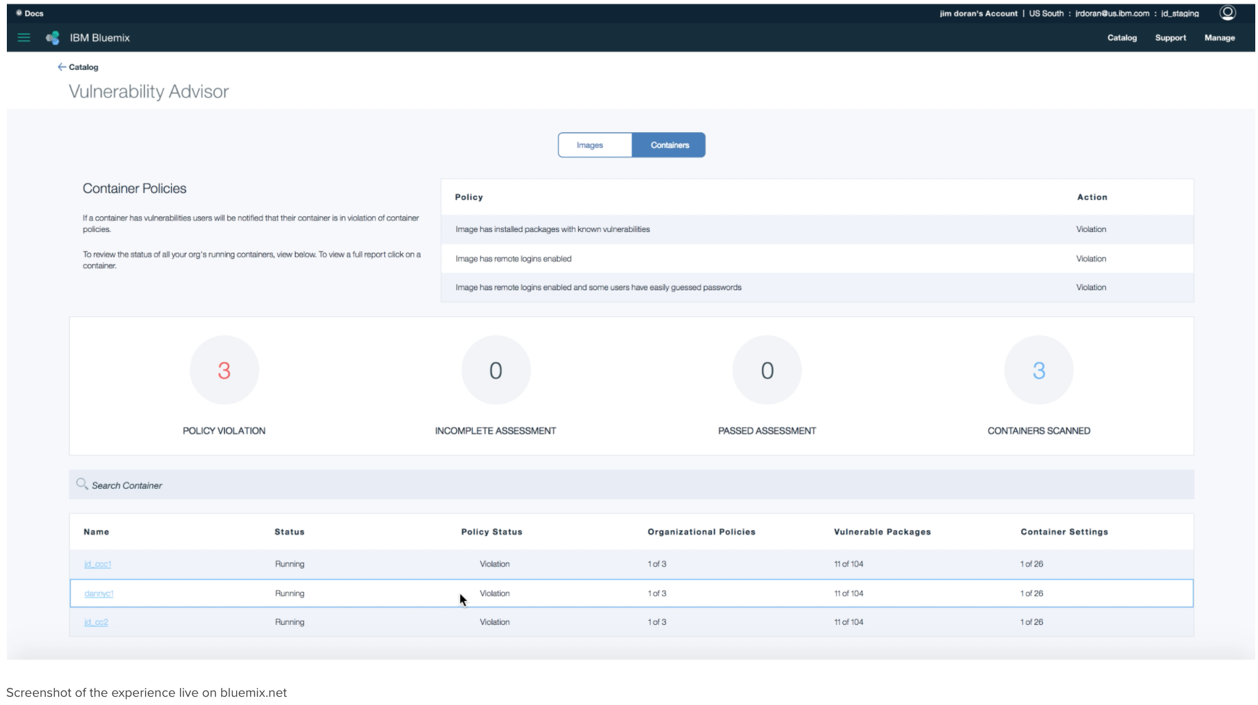Open the user avatar account icon
Image resolution: width=1258 pixels, height=705 pixels.
pos(1227,12)
